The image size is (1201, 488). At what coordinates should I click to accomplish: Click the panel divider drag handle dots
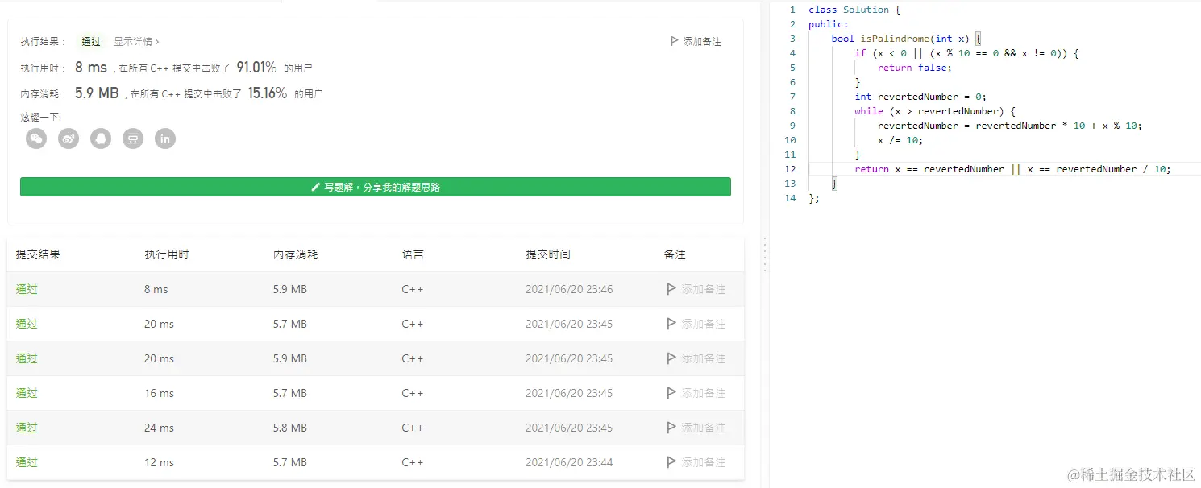tap(763, 254)
